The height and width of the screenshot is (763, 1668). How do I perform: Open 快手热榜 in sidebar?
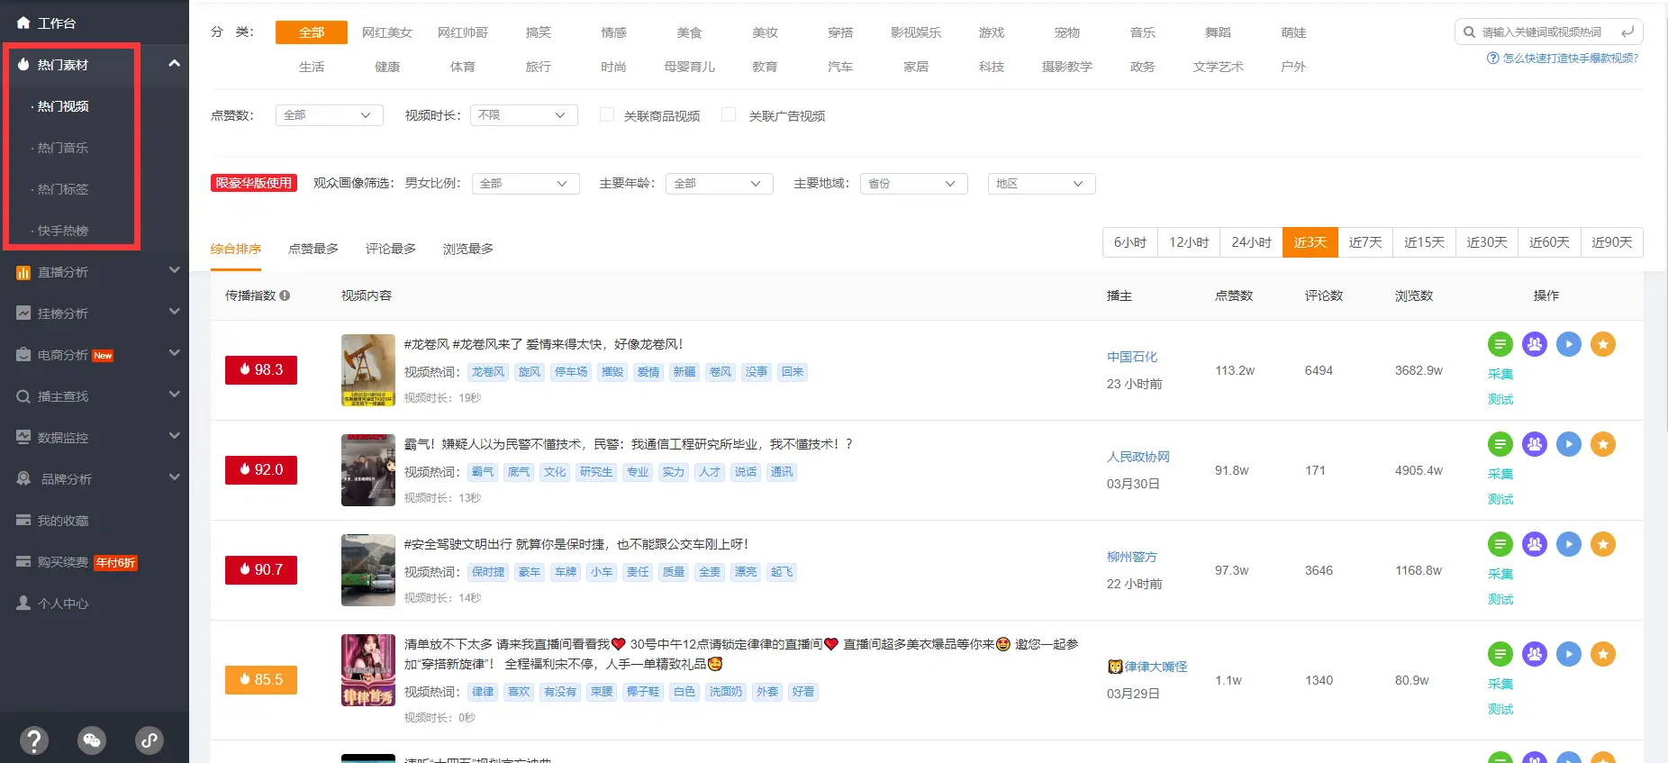(63, 231)
